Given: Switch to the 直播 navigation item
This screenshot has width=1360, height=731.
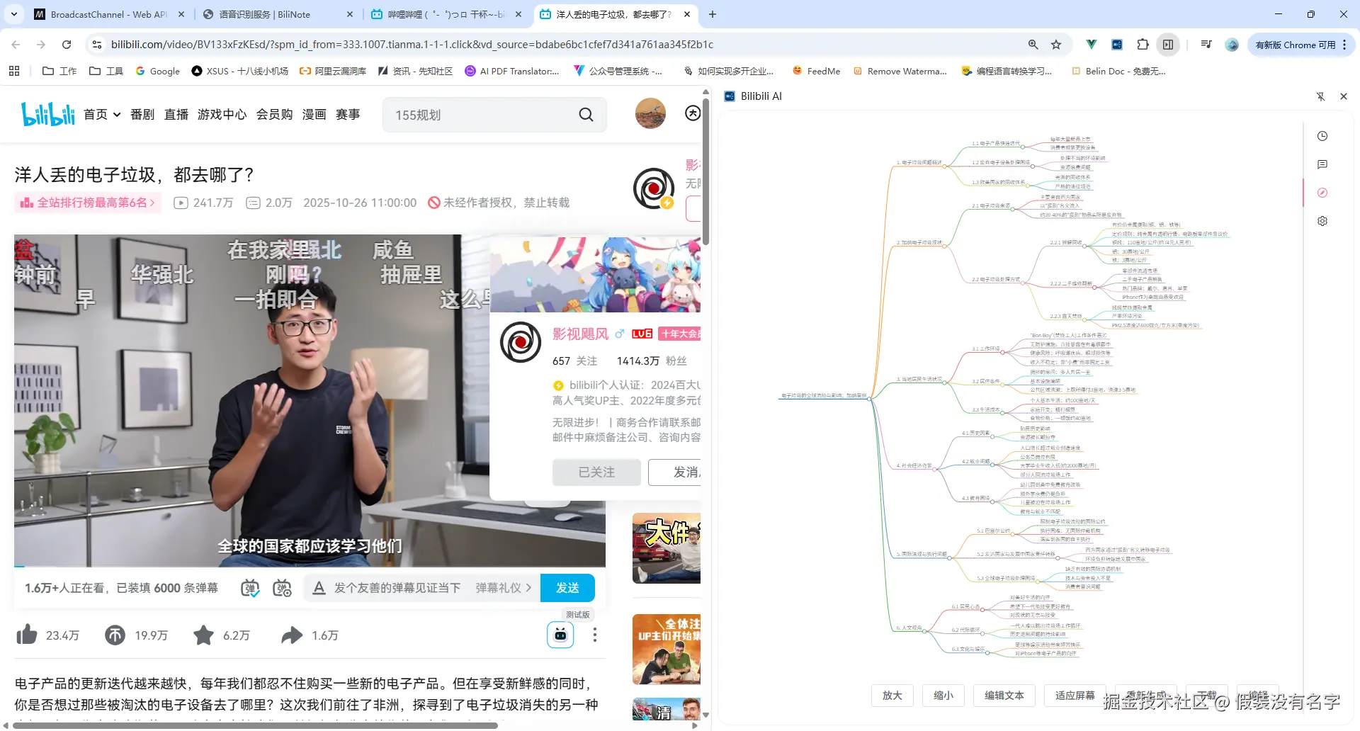Looking at the screenshot, I should click(176, 114).
